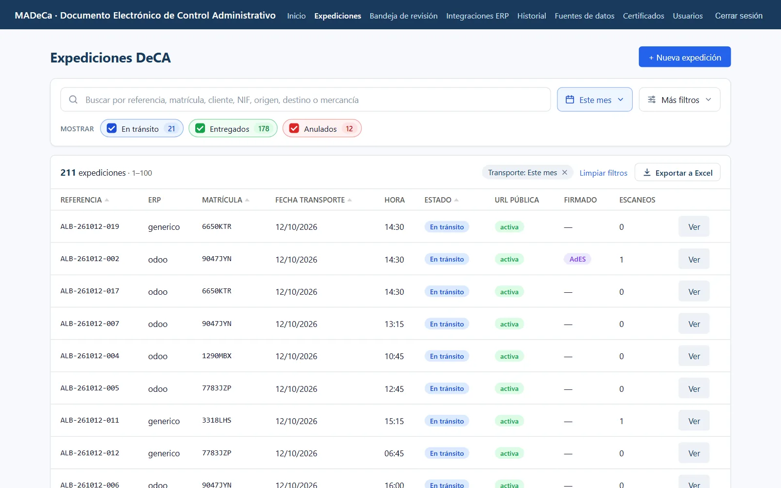Open Ver for ALB-261012-011
Image resolution: width=781 pixels, height=488 pixels.
click(694, 421)
